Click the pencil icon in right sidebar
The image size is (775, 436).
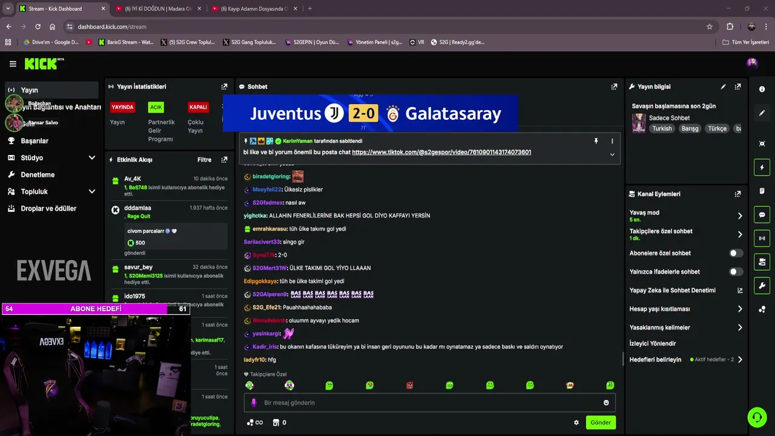[762, 113]
